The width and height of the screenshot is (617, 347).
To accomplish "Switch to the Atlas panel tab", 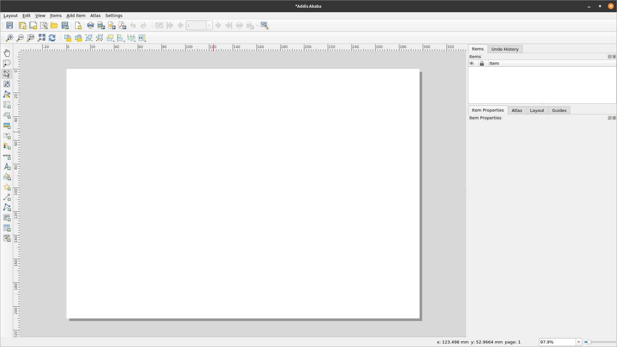I will click(x=517, y=110).
